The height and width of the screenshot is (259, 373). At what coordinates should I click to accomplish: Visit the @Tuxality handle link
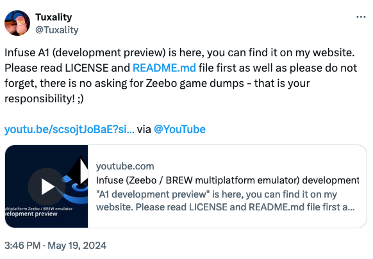tap(57, 30)
